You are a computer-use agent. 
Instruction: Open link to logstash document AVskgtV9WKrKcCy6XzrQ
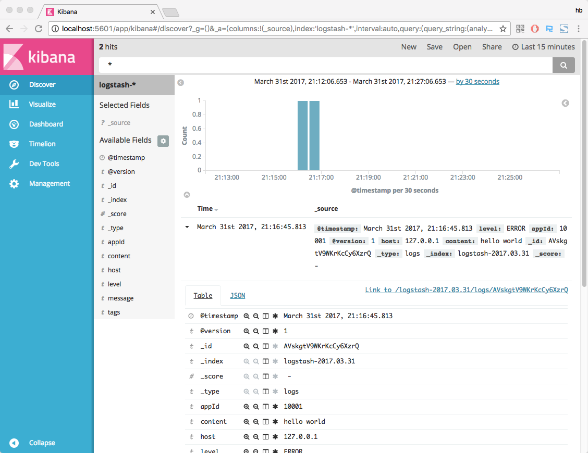(x=467, y=290)
